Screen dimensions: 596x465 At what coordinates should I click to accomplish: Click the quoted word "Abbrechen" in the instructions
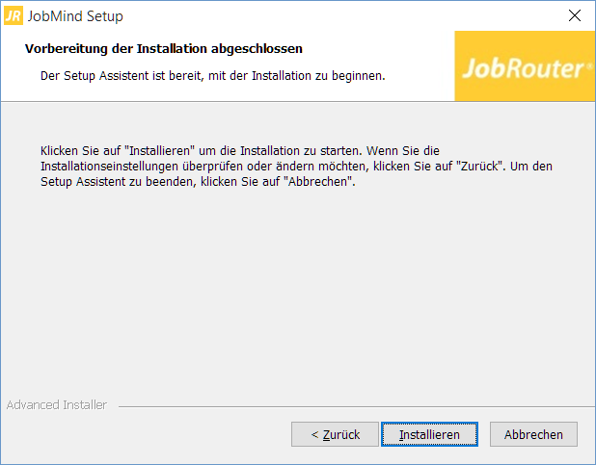coord(317,181)
